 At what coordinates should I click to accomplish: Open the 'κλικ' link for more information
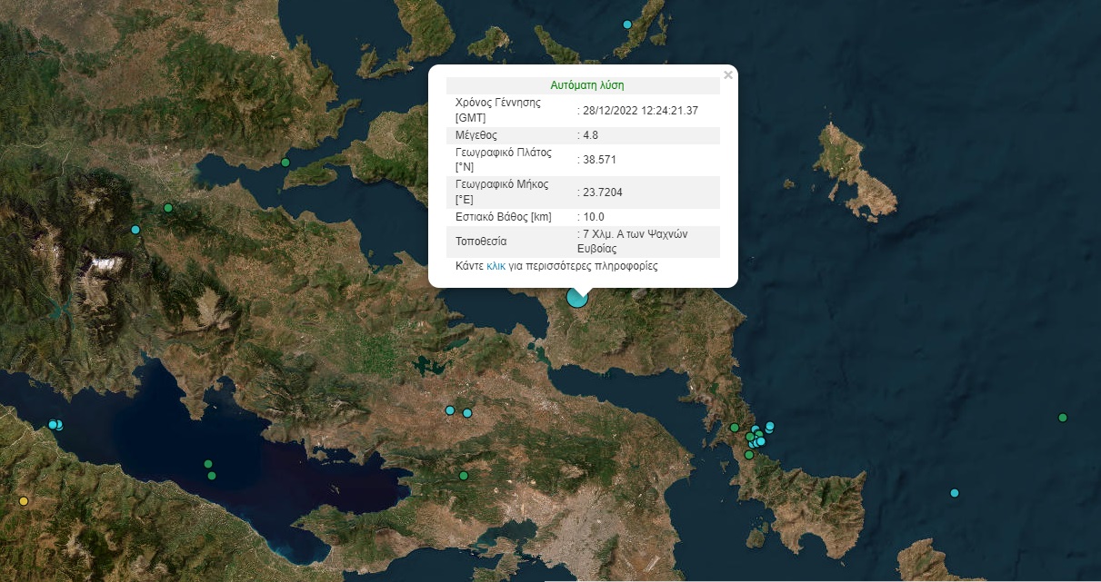tap(495, 266)
